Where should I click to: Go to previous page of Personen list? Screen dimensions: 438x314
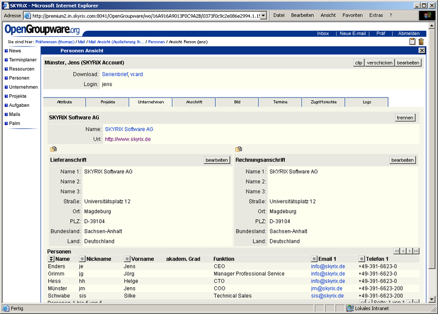tap(404, 251)
